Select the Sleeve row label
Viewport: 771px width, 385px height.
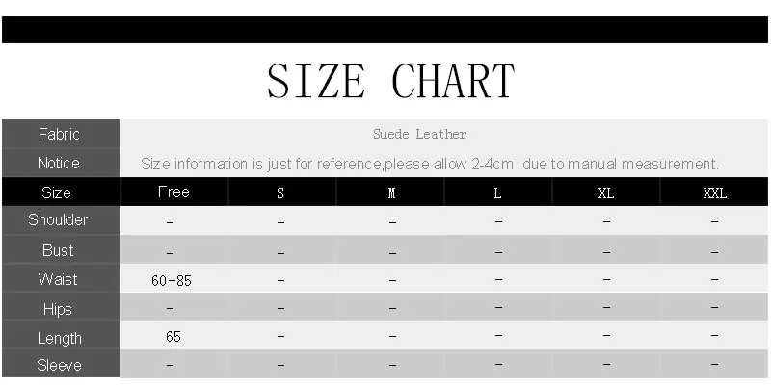tap(59, 365)
